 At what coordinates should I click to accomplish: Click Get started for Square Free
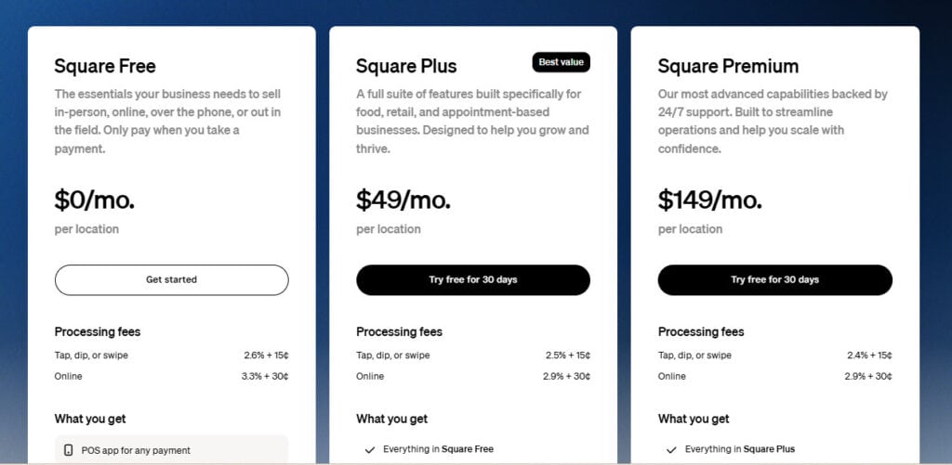172,280
